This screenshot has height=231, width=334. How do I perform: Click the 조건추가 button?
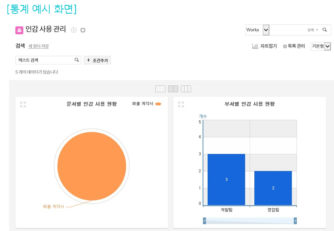[x=97, y=60]
